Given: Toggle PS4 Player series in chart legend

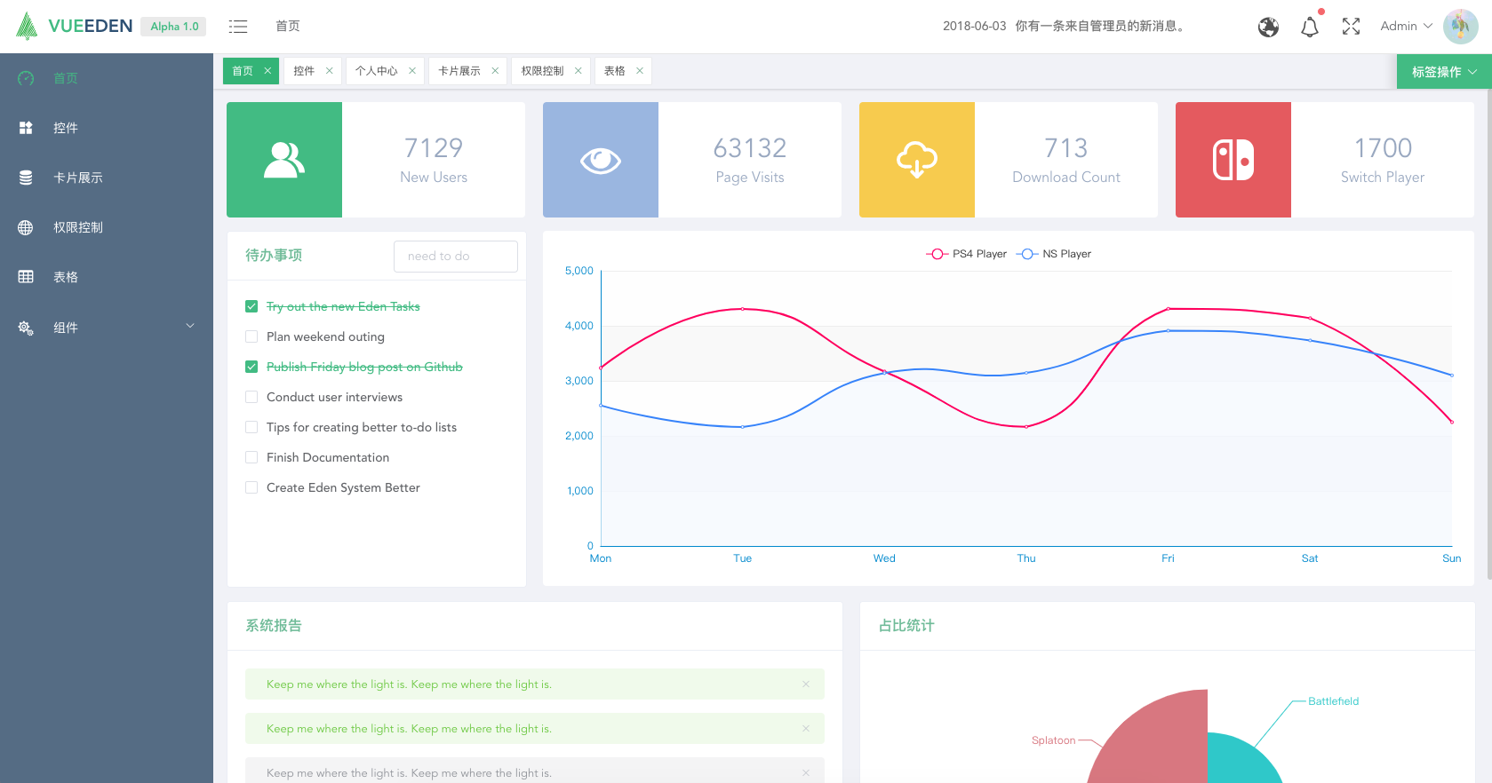Looking at the screenshot, I should 966,254.
